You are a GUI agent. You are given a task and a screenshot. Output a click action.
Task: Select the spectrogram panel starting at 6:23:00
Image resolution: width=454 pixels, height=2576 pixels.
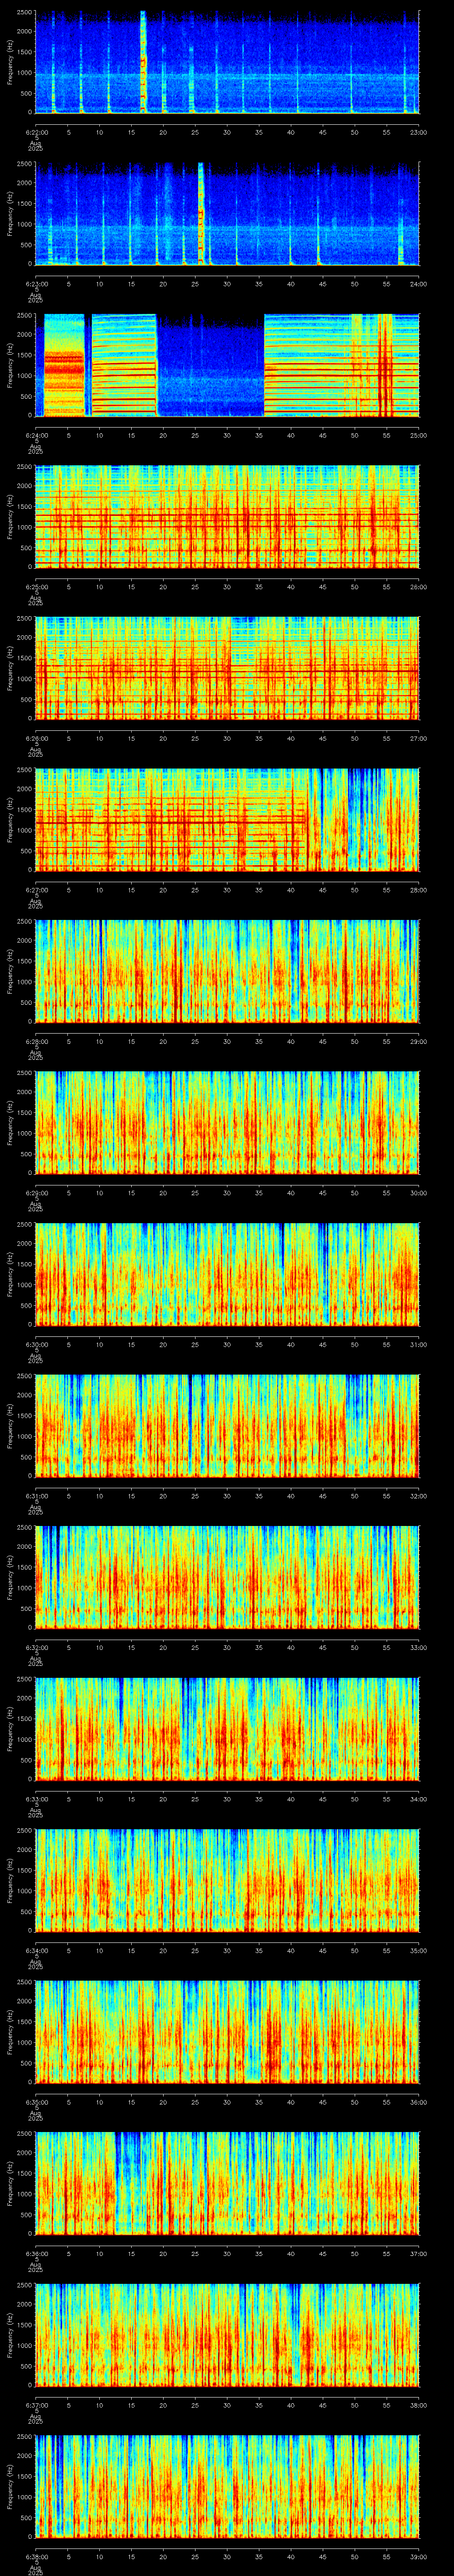click(227, 213)
